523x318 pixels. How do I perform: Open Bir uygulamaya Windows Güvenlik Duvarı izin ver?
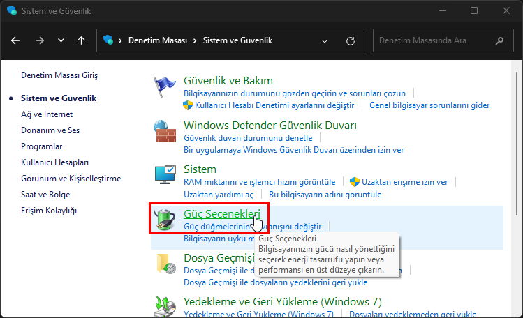pos(293,150)
